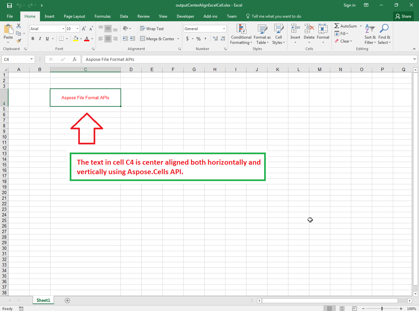Apply red font color
The height and width of the screenshot is (311, 419).
(x=87, y=39)
